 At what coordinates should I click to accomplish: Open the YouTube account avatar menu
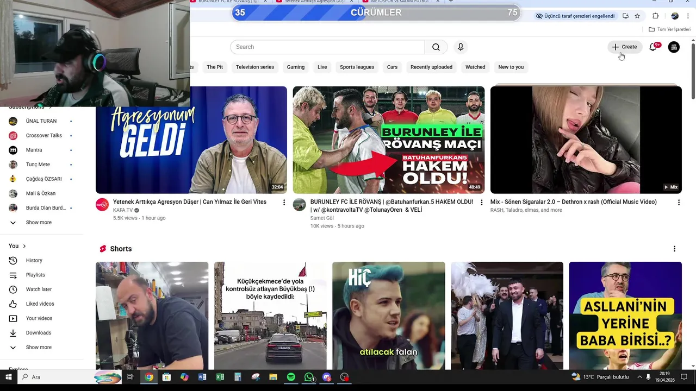pos(674,47)
